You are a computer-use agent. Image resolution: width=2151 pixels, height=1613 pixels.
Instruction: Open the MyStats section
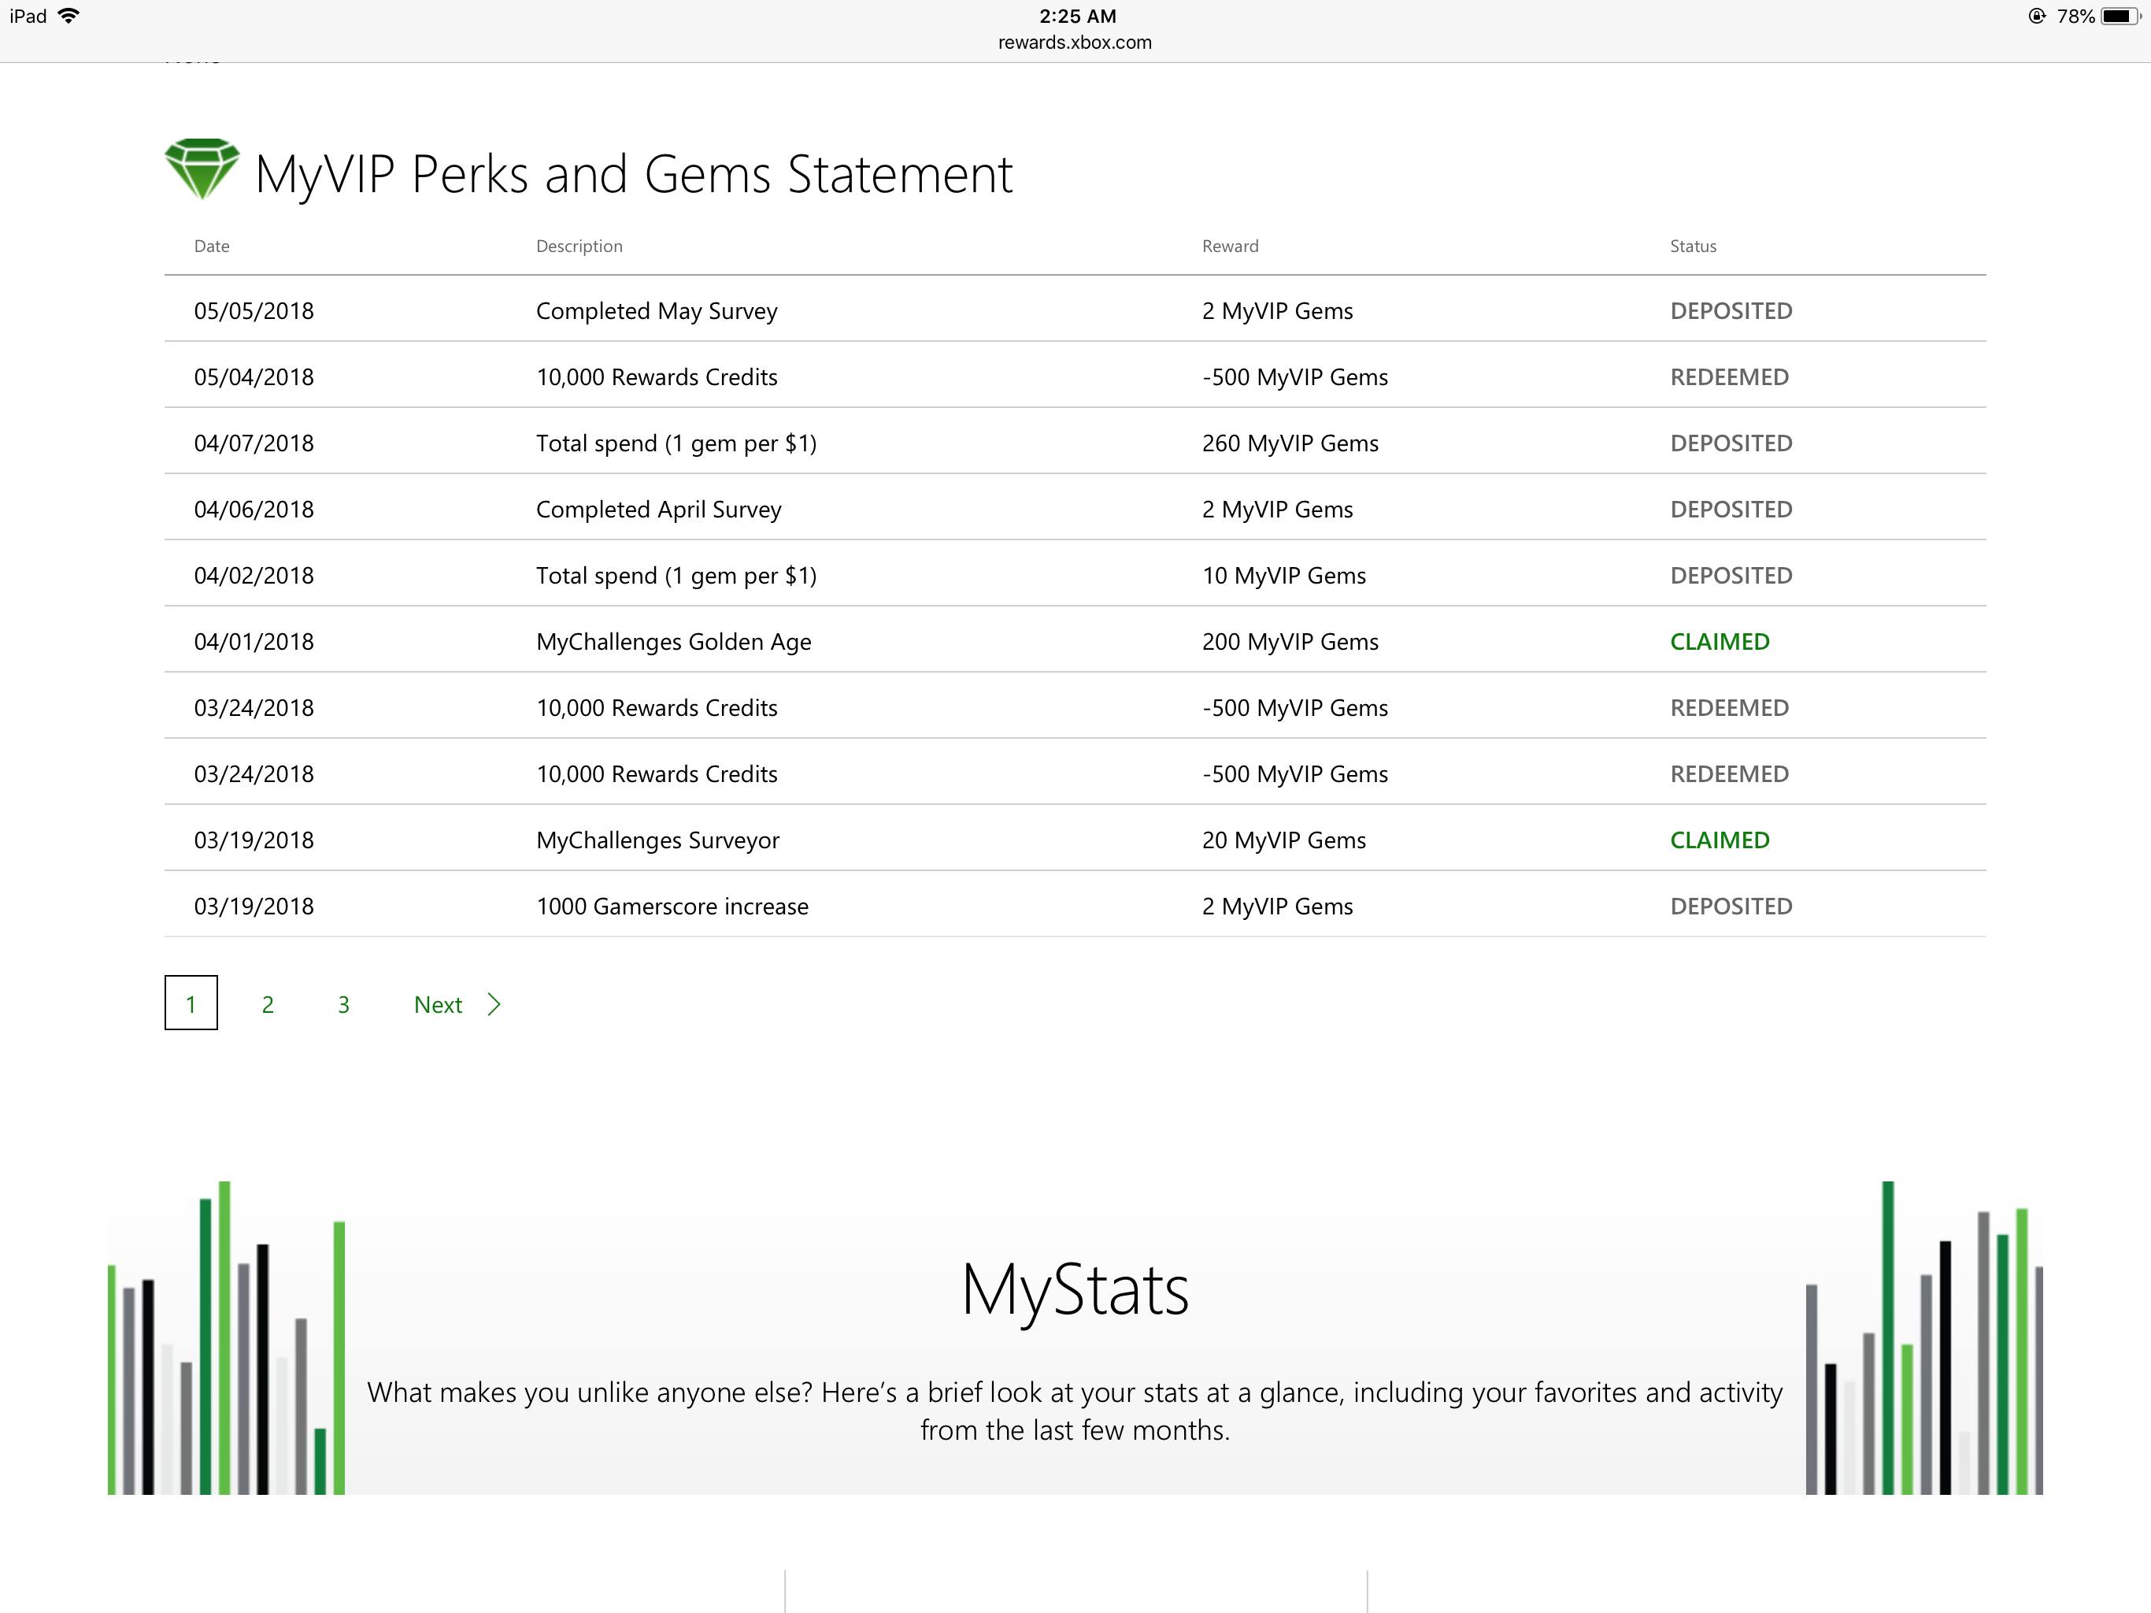coord(1075,1286)
